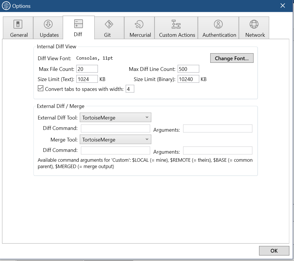Click the Change Font... button
Viewport: 294px width, 261px height.
pyautogui.click(x=232, y=58)
